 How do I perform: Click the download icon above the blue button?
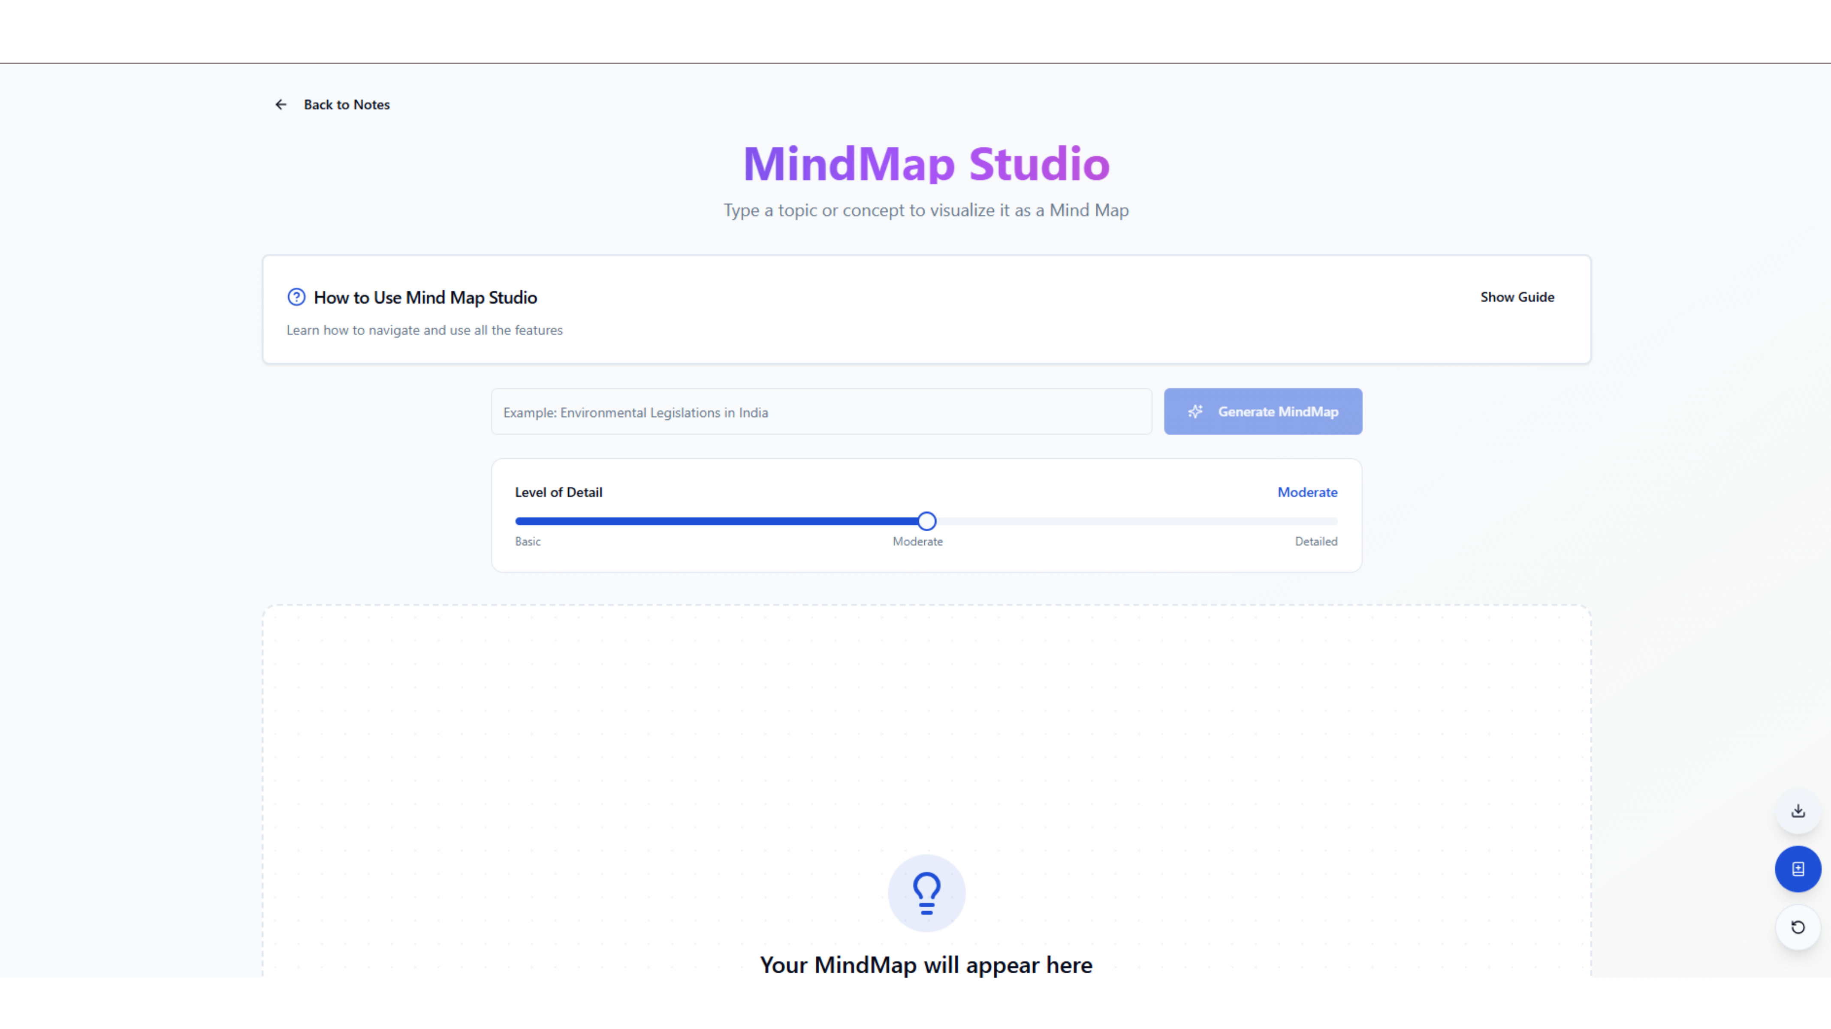coord(1798,810)
